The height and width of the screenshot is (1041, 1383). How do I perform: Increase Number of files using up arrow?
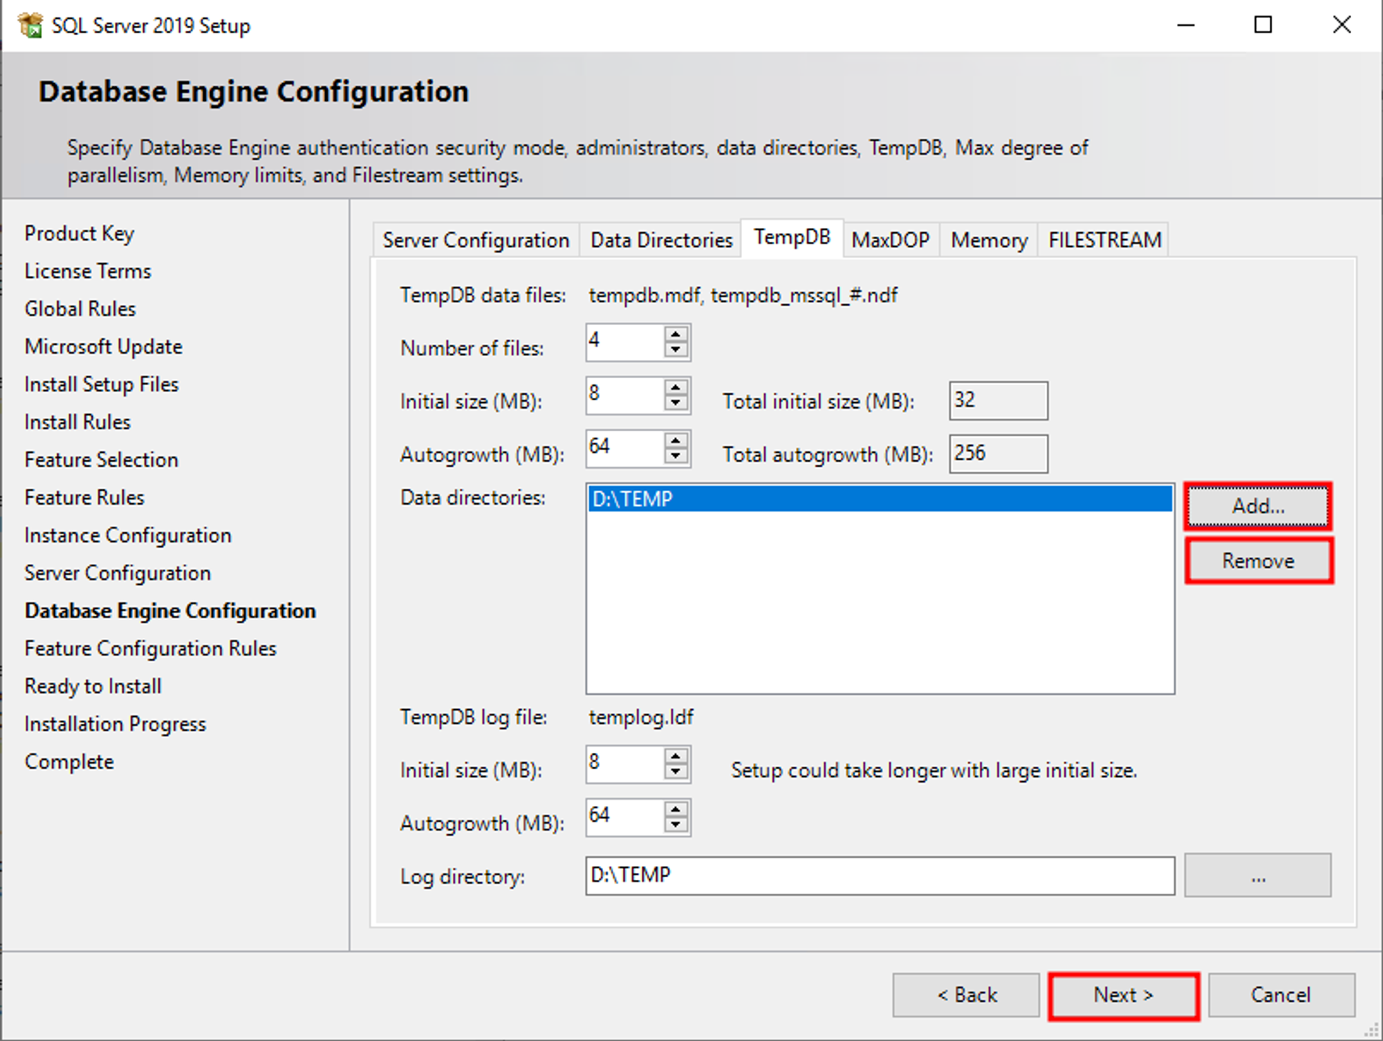(676, 334)
